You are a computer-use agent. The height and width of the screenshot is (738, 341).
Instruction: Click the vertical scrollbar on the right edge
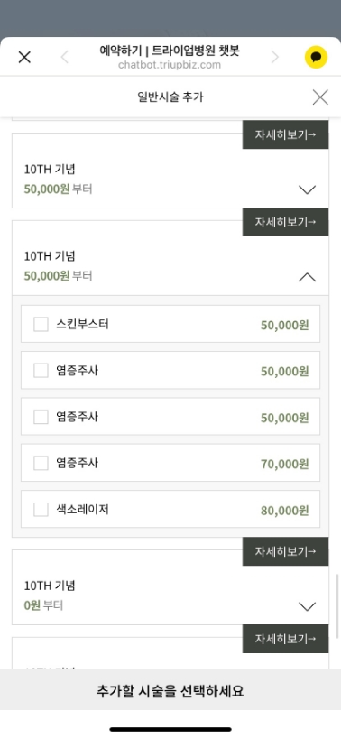click(336, 606)
